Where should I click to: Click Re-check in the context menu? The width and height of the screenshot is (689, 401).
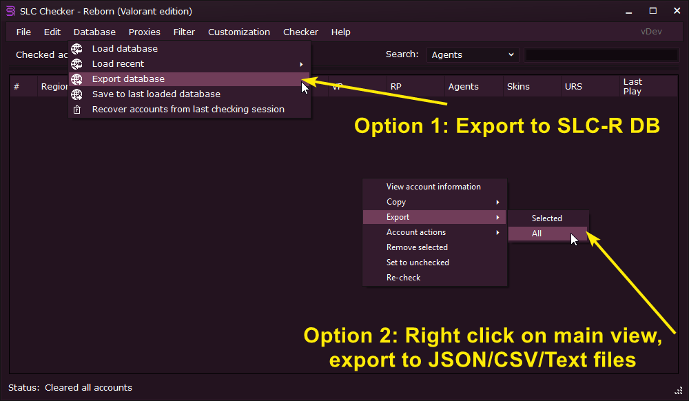(403, 278)
